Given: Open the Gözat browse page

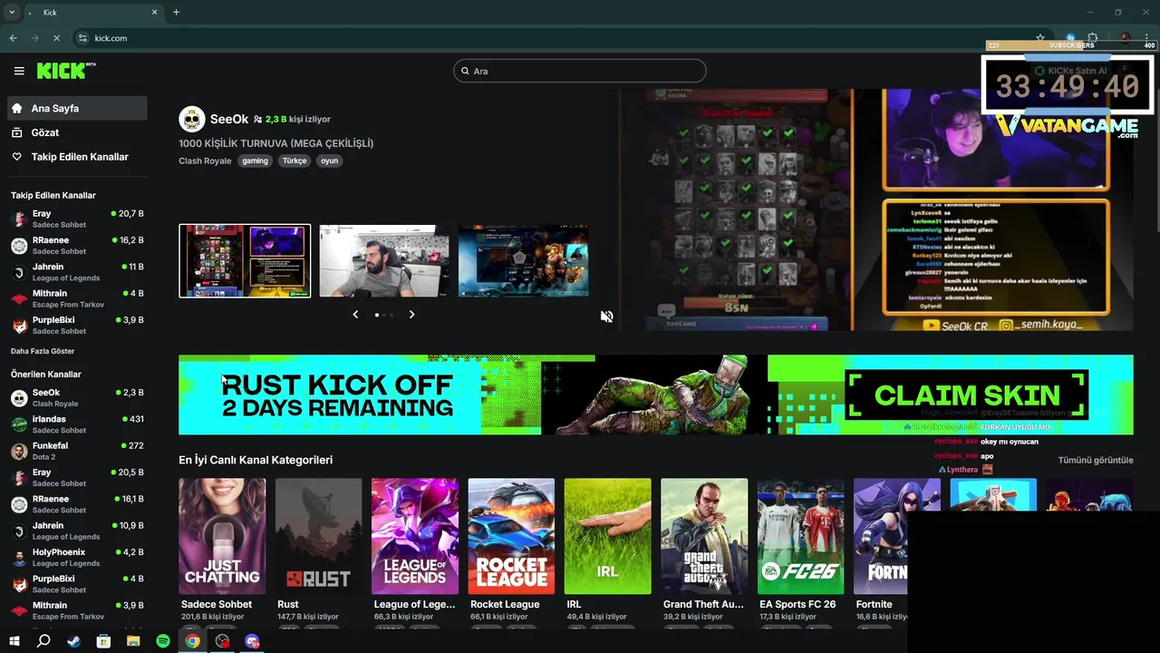Looking at the screenshot, I should 77,132.
